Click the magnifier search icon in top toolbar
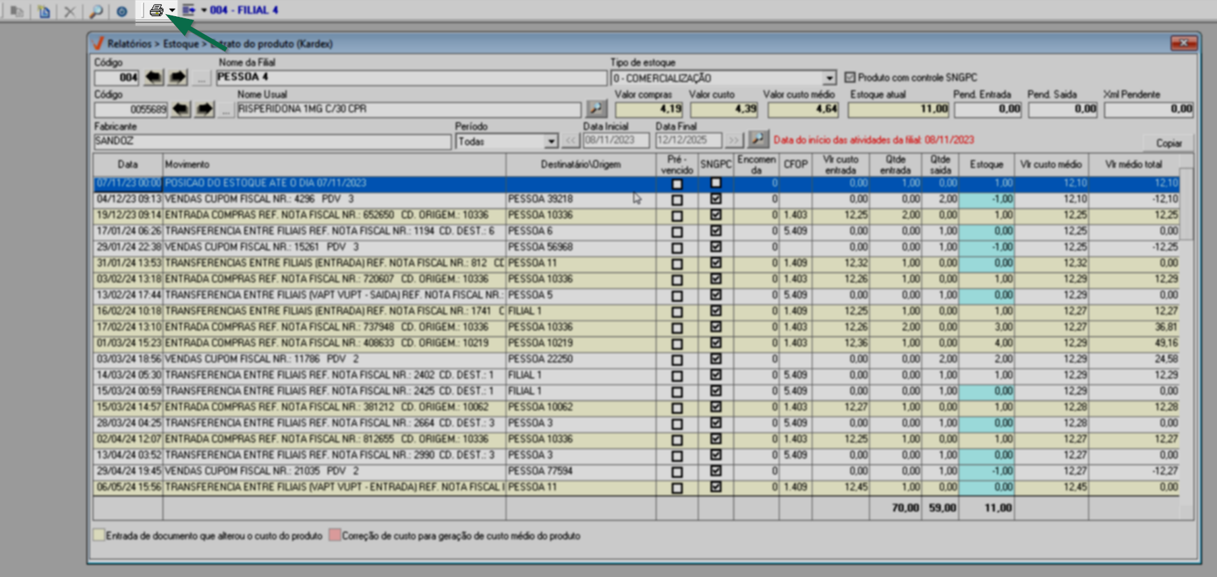The height and width of the screenshot is (577, 1217). click(96, 11)
